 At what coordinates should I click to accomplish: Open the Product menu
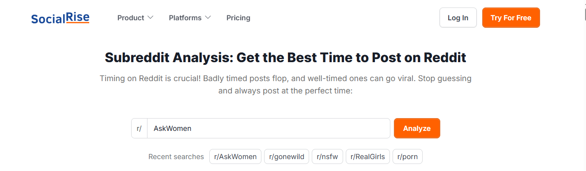click(135, 18)
